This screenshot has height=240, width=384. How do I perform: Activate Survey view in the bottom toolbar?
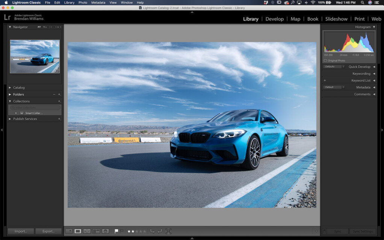click(97, 231)
